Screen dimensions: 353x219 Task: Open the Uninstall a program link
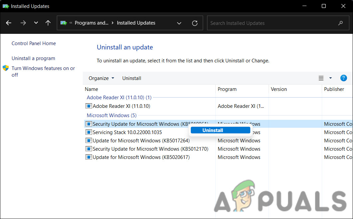(x=33, y=58)
